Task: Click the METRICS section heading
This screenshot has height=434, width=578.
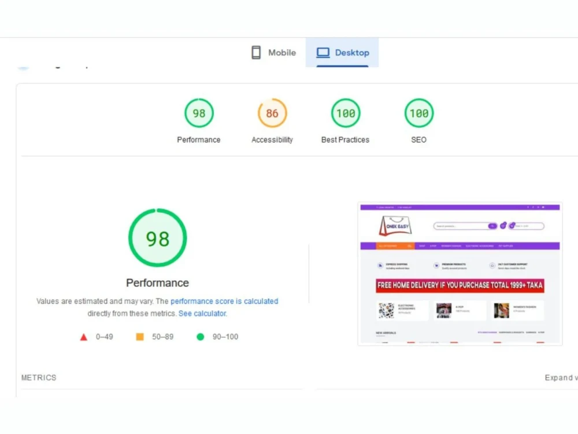Action: [x=39, y=377]
